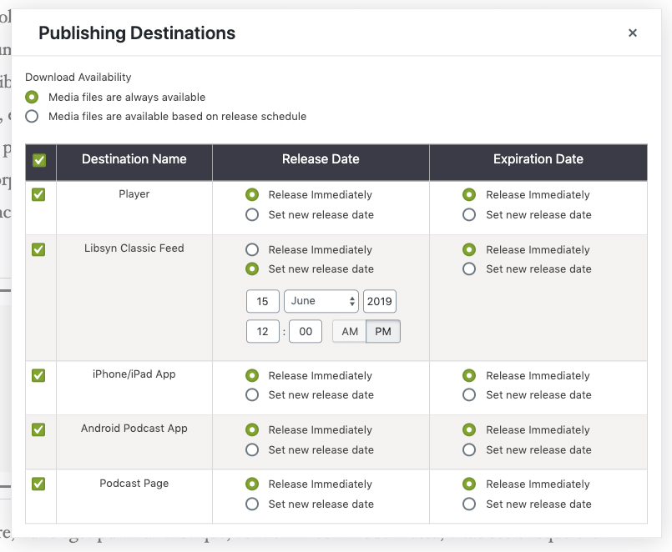The image size is (672, 552).
Task: Uncheck the Player destination checkbox
Action: click(38, 194)
